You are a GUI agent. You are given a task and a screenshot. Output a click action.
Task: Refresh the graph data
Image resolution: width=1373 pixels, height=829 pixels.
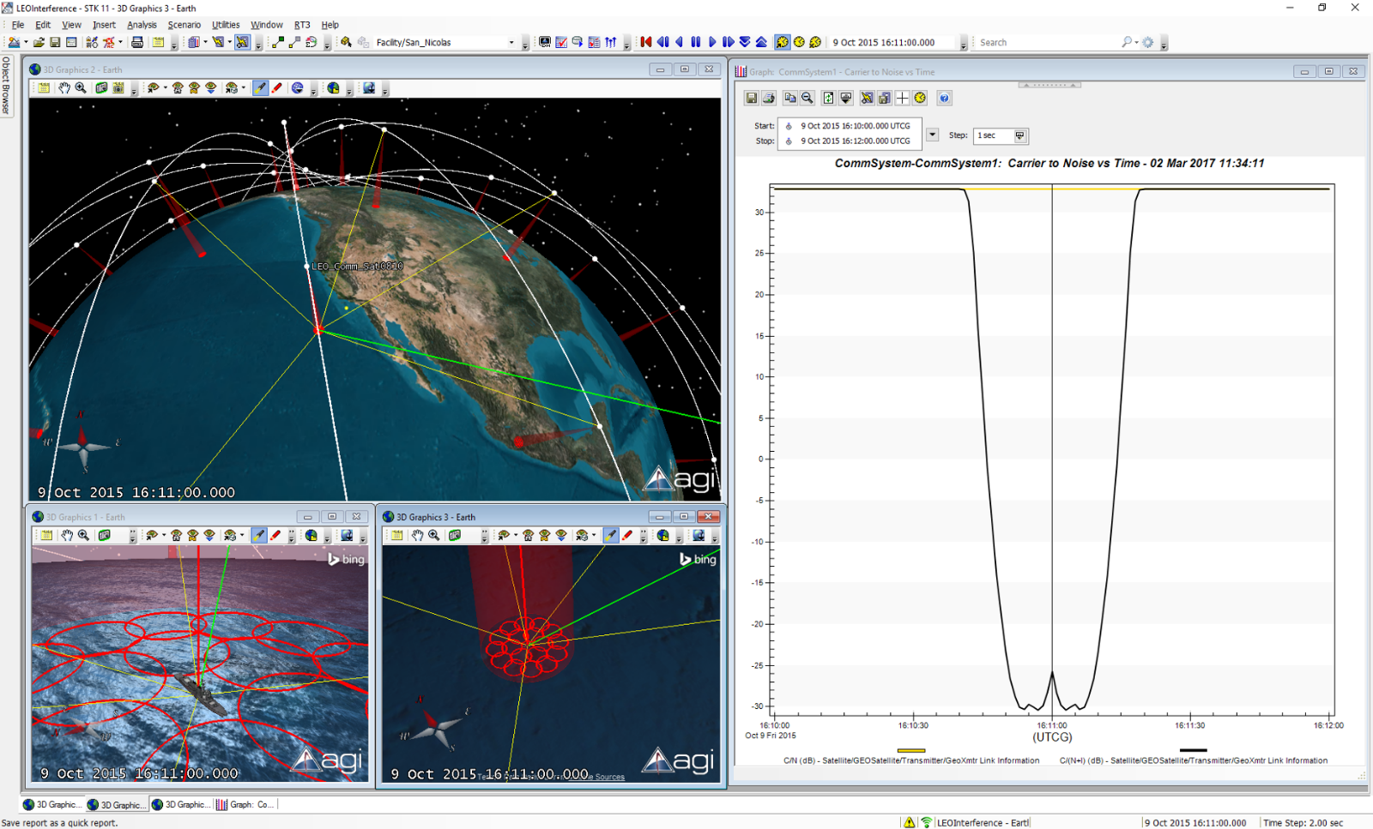(828, 99)
